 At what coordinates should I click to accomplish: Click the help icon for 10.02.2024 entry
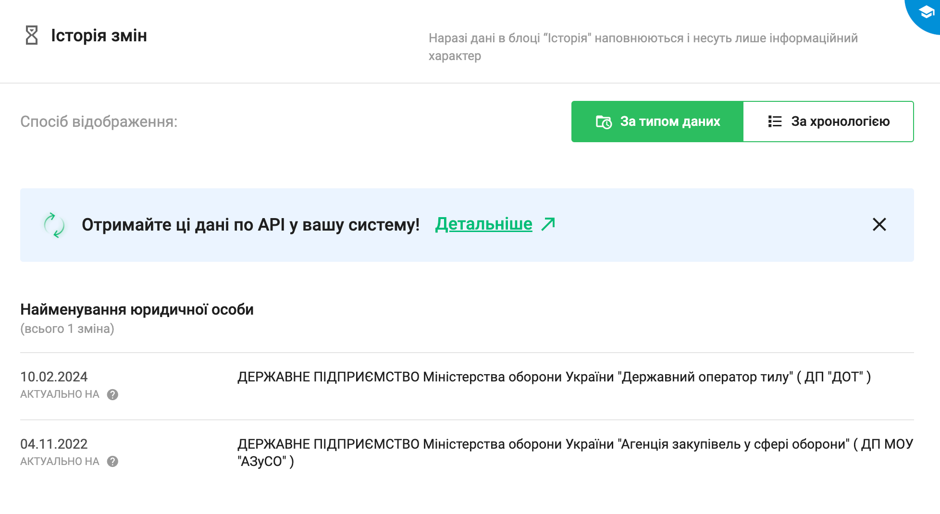[112, 394]
